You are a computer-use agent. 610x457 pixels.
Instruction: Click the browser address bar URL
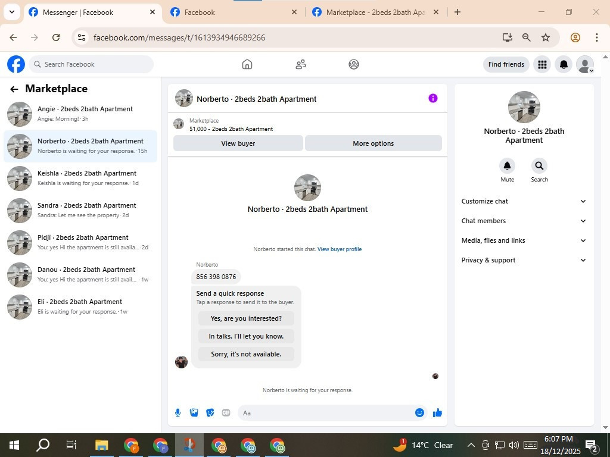[x=179, y=37]
